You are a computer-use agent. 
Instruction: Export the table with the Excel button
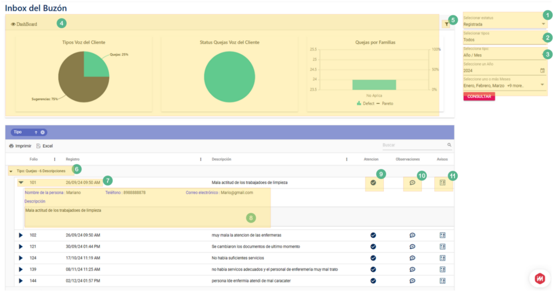pyautogui.click(x=45, y=146)
